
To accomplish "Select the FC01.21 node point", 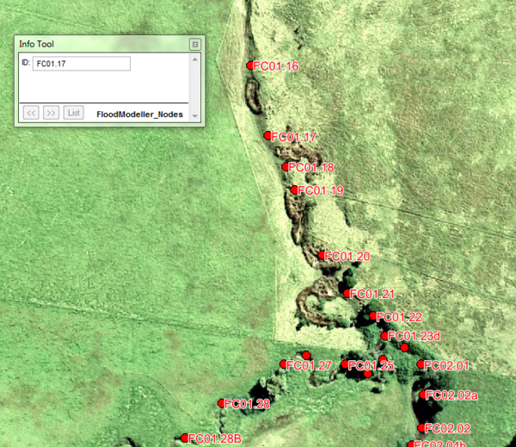I will (347, 294).
